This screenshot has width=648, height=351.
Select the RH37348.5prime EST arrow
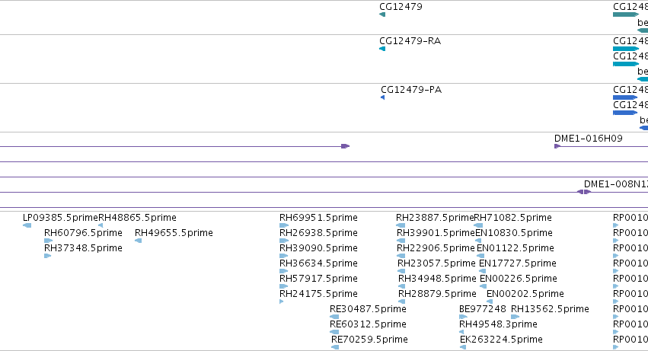pyautogui.click(x=47, y=256)
